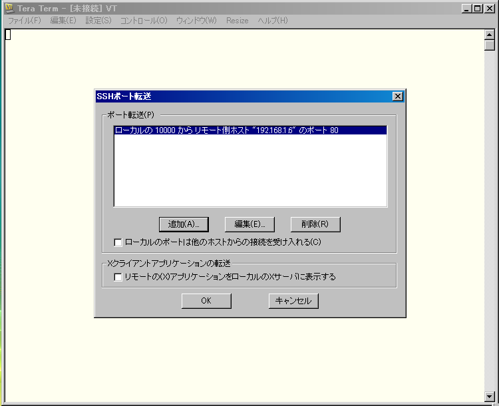Viewport: 499px width, 406px height.
Task: Click the terminal scrollbar up arrow
Action: (x=490, y=35)
